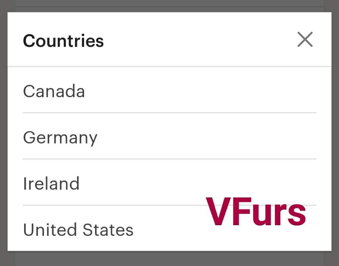The image size is (339, 266).
Task: Click the red VFurs brand text
Action: coord(256,212)
